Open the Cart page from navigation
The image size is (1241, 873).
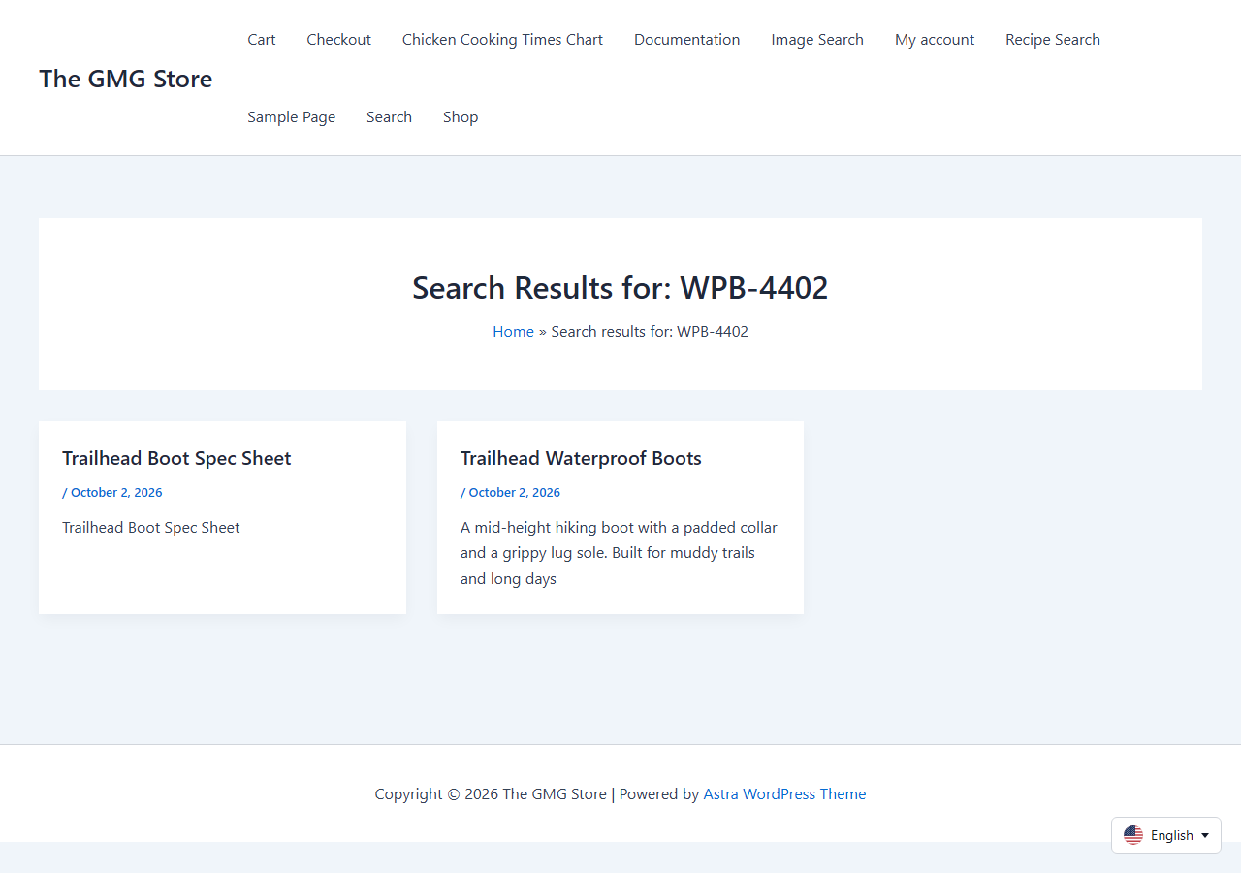pyautogui.click(x=261, y=40)
